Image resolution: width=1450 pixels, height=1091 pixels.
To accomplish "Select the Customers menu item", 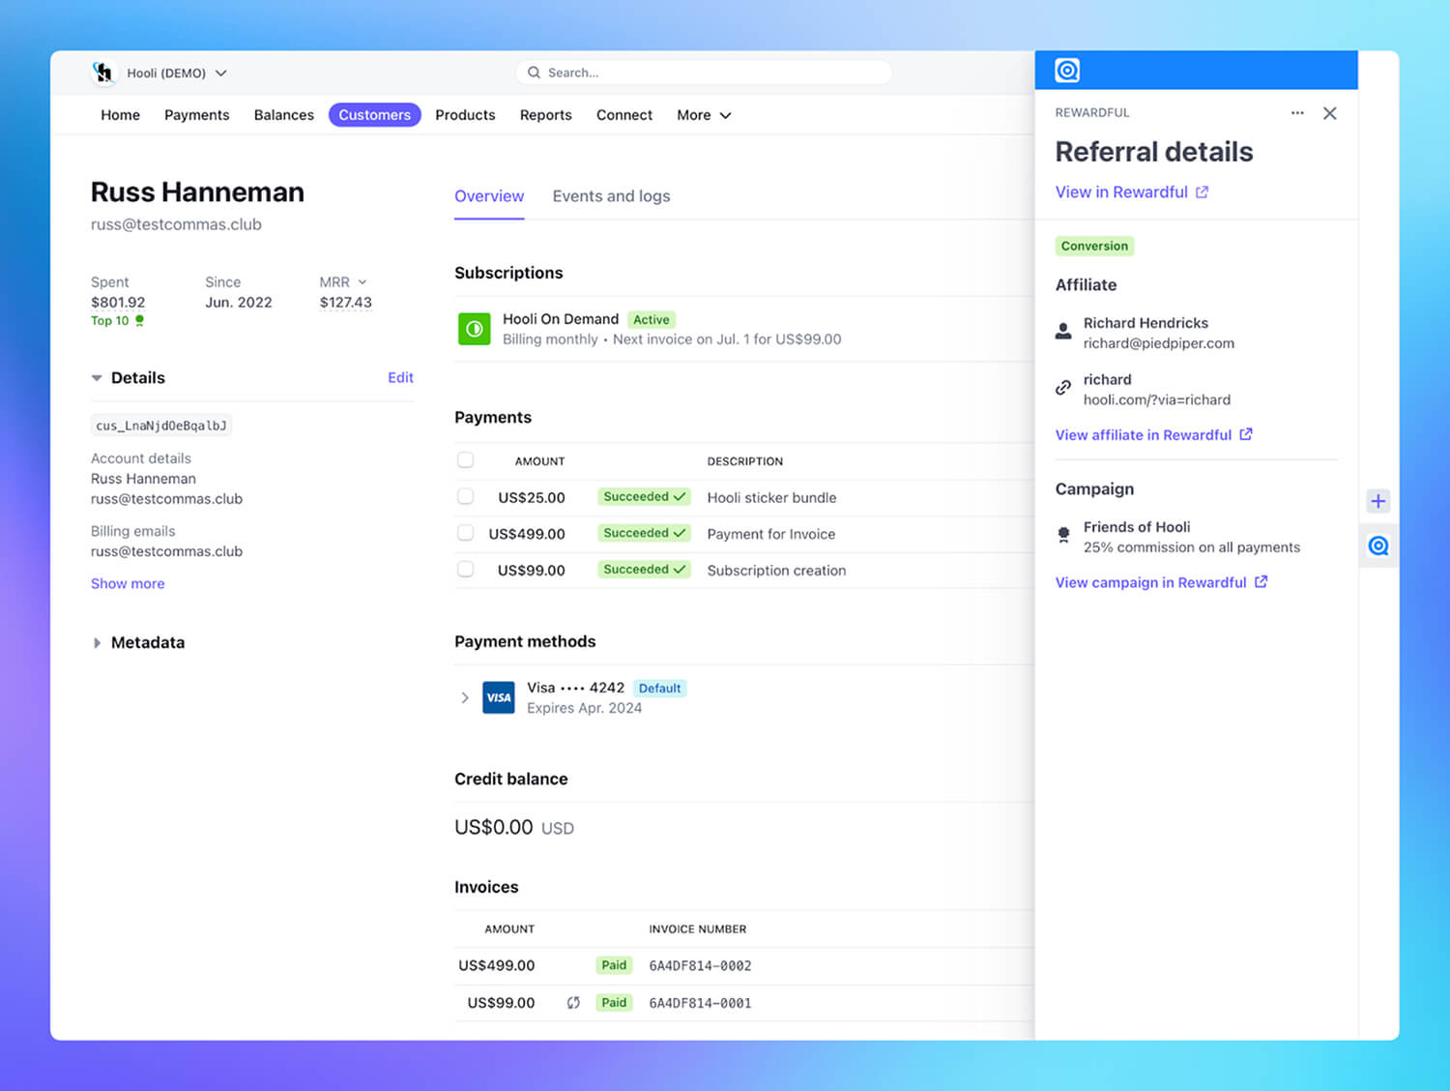I will [375, 115].
